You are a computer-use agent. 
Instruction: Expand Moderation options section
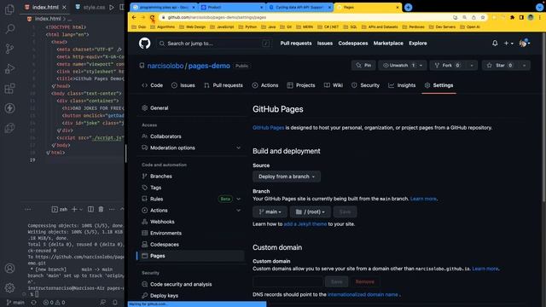click(239, 148)
